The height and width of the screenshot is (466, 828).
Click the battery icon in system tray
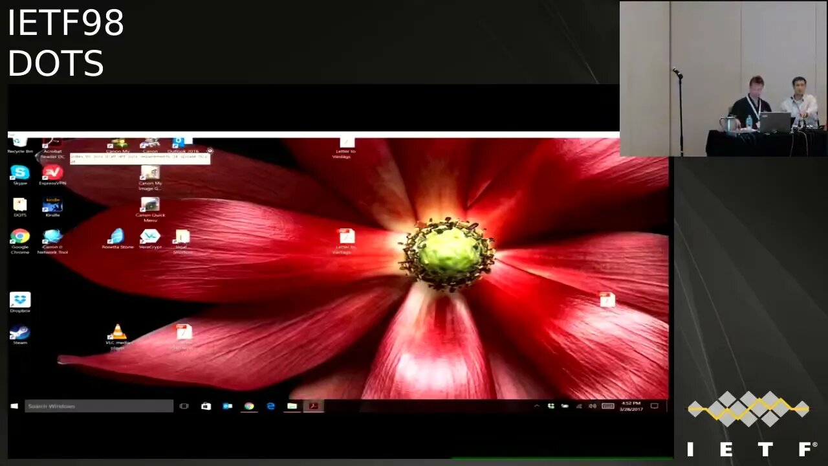[x=565, y=406]
